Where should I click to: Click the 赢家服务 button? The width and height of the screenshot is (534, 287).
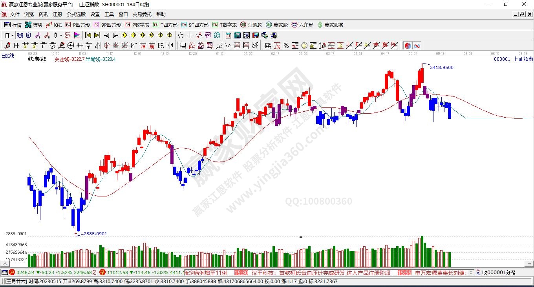330,25
